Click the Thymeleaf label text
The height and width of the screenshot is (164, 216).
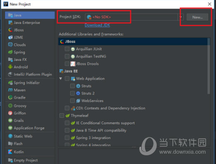click(80, 116)
